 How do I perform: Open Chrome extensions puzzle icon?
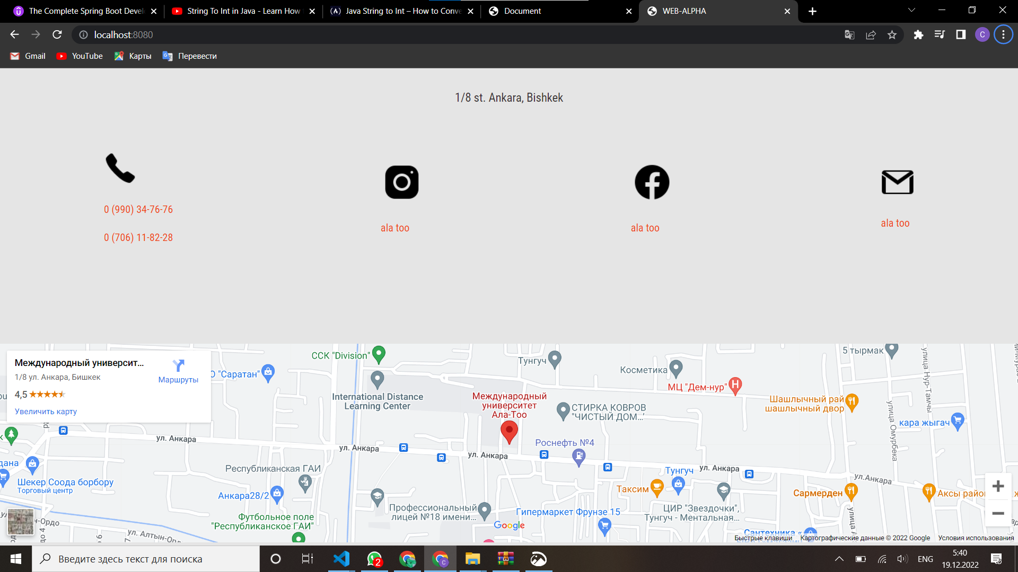tap(918, 35)
